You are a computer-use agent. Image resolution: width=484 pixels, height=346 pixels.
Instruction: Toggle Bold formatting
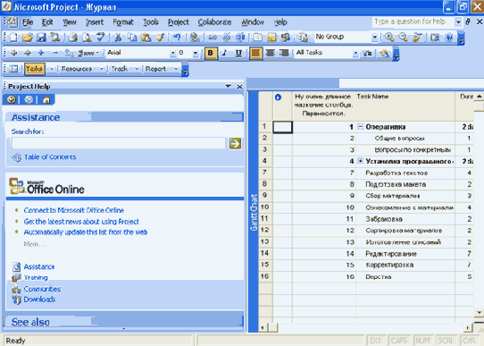tap(211, 53)
